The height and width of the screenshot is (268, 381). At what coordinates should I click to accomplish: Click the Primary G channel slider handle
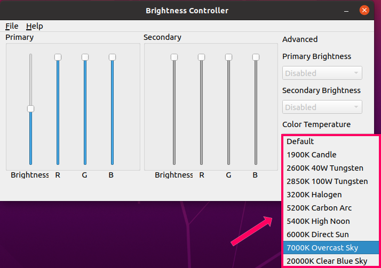[x=85, y=57]
